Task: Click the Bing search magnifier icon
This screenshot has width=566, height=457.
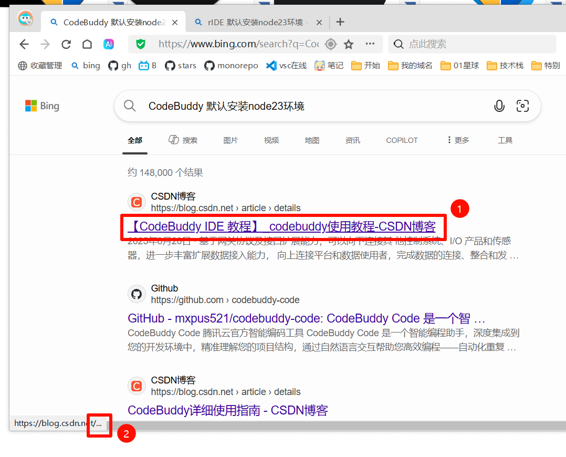Action: (130, 106)
